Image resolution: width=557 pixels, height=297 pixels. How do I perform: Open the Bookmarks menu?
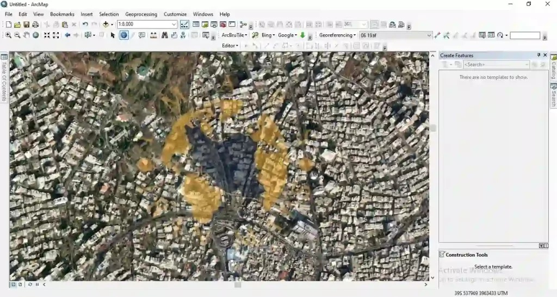tap(62, 14)
